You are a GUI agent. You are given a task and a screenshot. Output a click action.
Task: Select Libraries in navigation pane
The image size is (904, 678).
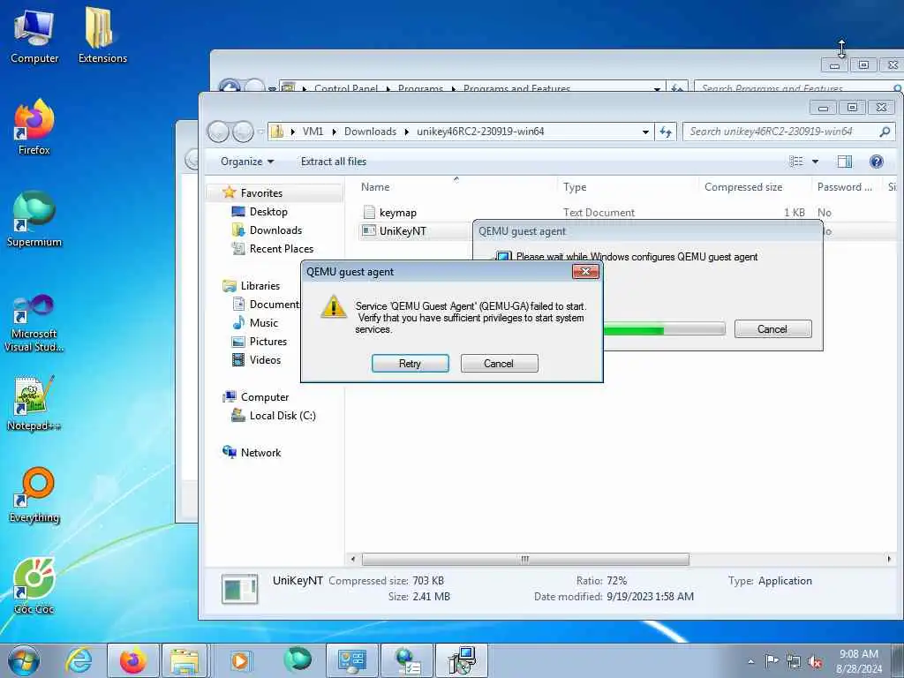pyautogui.click(x=260, y=285)
